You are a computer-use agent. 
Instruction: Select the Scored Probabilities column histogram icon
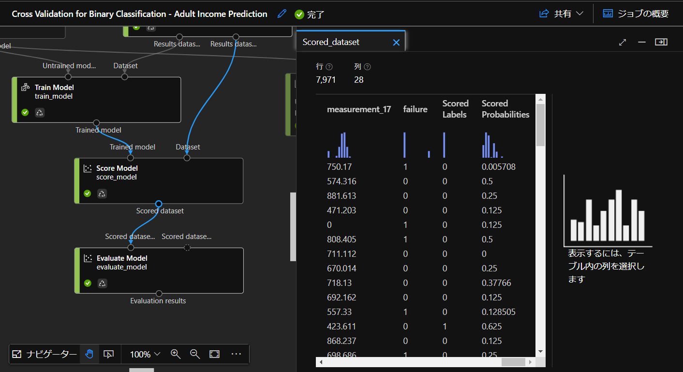tap(493, 143)
